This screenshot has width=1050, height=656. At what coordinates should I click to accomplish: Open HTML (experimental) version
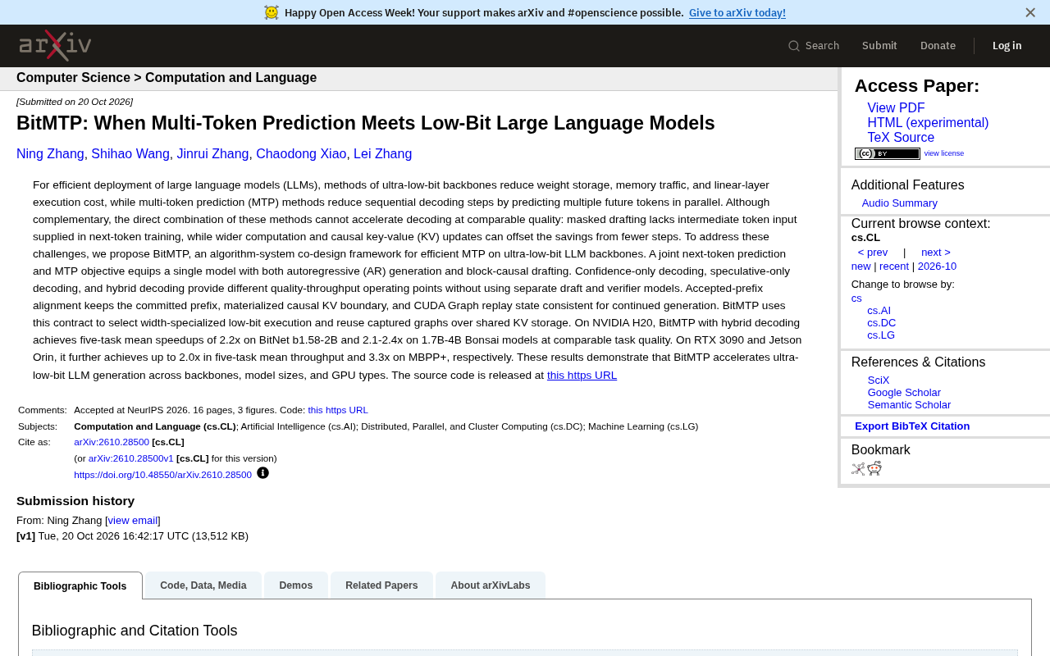pos(928,123)
